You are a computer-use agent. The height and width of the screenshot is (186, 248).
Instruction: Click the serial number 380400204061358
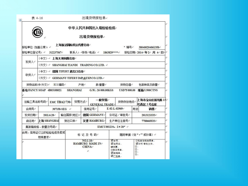click(149, 47)
